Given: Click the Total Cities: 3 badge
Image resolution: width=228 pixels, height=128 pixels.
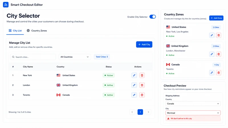Looking at the screenshot, I should [x=102, y=57].
